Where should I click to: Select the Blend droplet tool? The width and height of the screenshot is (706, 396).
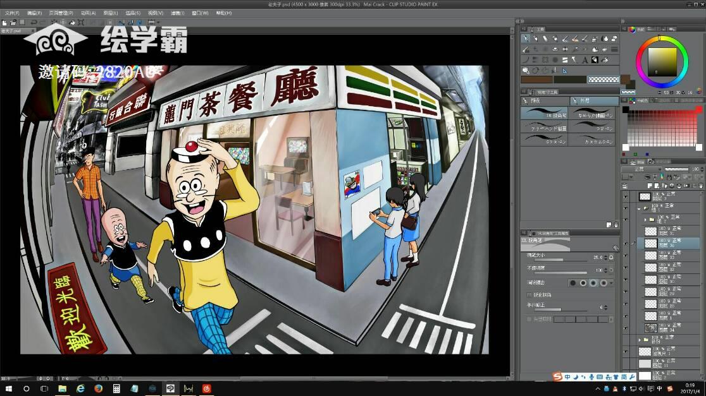coord(605,39)
